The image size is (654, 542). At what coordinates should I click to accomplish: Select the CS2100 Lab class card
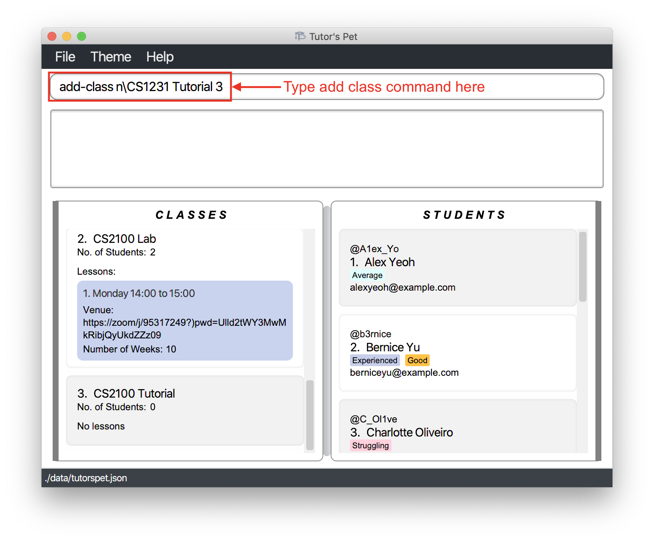click(x=185, y=298)
